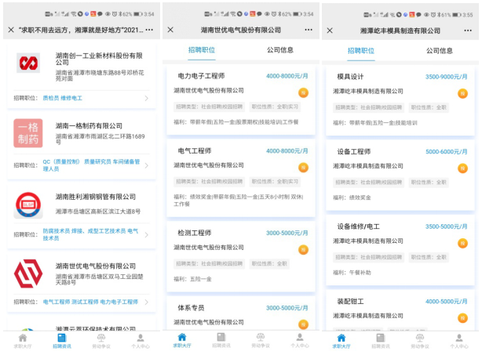Switch to 公司信息 tab in 屹丰模具 screen

coord(440,51)
